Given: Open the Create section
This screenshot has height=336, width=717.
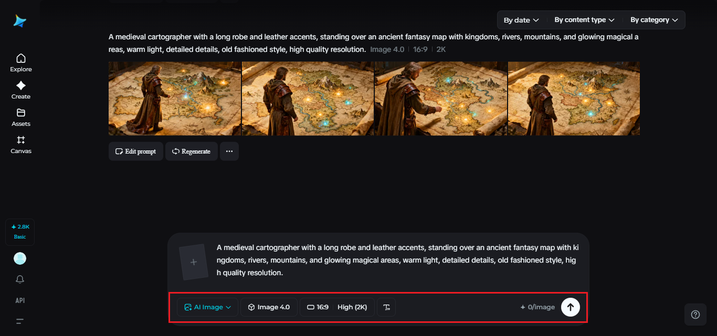Looking at the screenshot, I should 21,90.
